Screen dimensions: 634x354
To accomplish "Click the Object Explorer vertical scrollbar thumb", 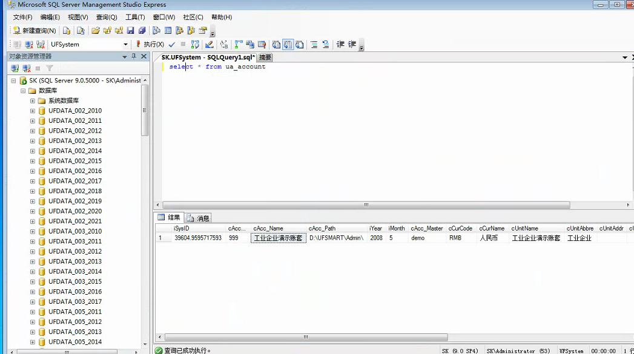I will (145, 110).
